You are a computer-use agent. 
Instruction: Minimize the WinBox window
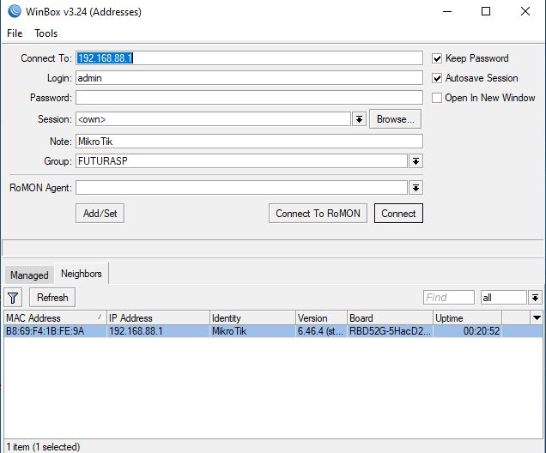[447, 11]
